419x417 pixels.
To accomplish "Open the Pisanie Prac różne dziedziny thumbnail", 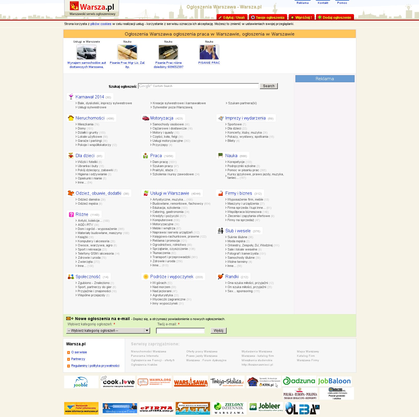I will point(168,52).
